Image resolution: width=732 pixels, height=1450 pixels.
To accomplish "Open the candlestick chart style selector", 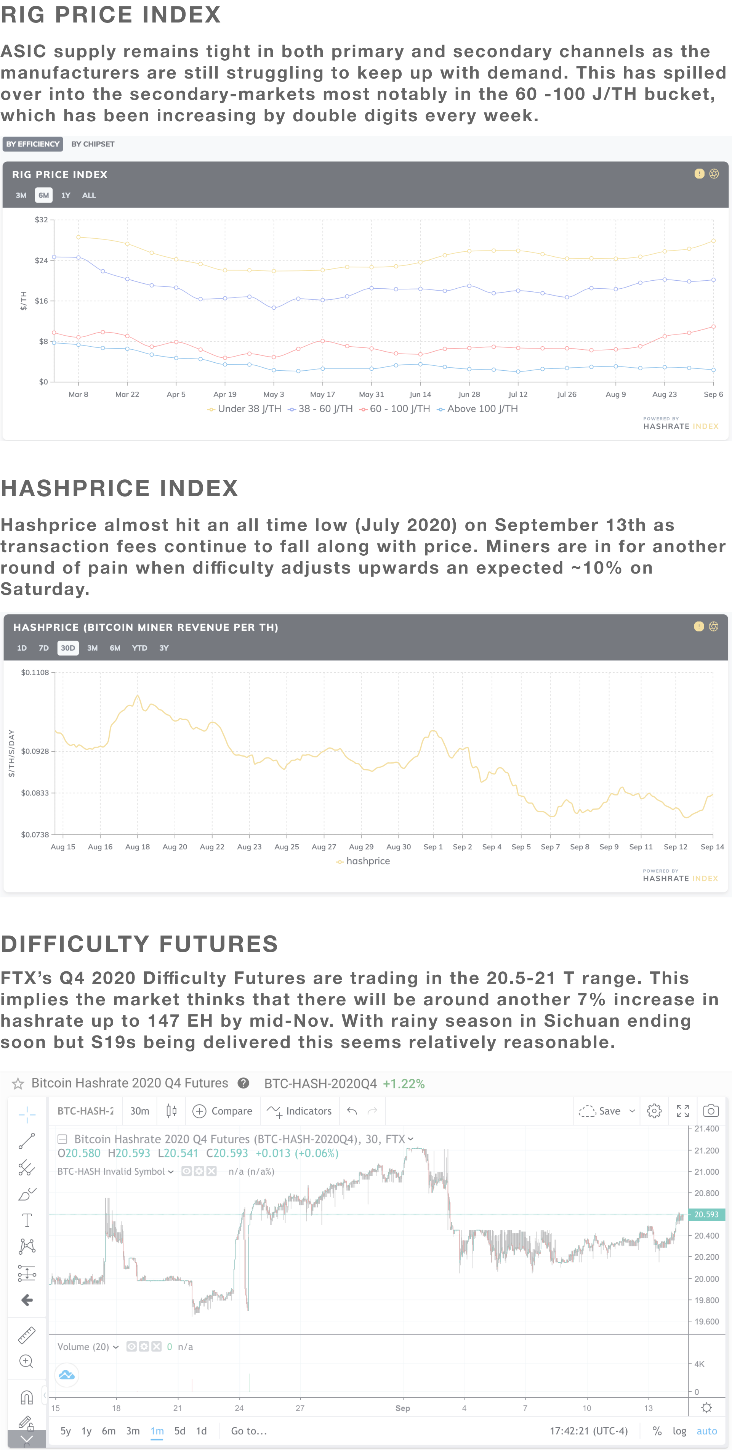I will (171, 1111).
